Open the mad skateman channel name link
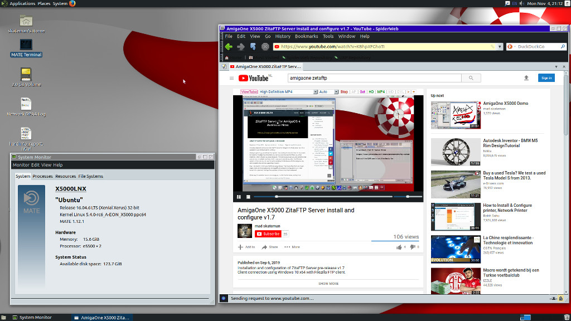Image resolution: width=571 pixels, height=321 pixels. coord(267,226)
